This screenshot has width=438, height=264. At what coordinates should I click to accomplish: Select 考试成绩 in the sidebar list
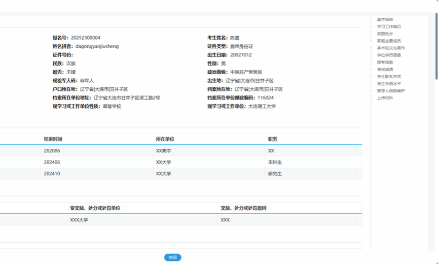(x=385, y=69)
